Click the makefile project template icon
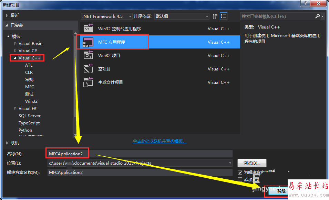 coord(88,82)
